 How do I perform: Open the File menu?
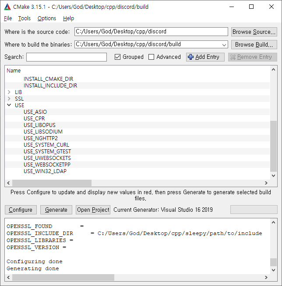(x=8, y=18)
